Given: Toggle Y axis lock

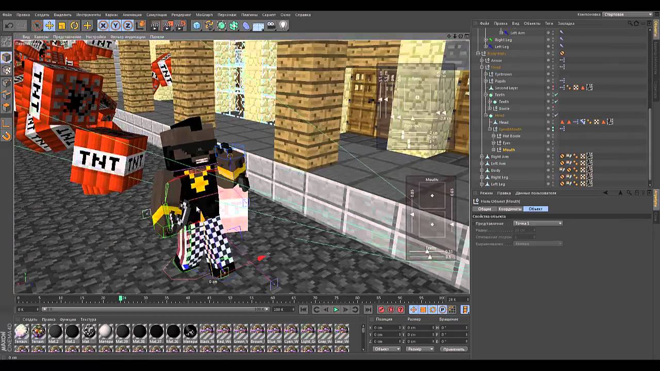Looking at the screenshot, I should 115,25.
